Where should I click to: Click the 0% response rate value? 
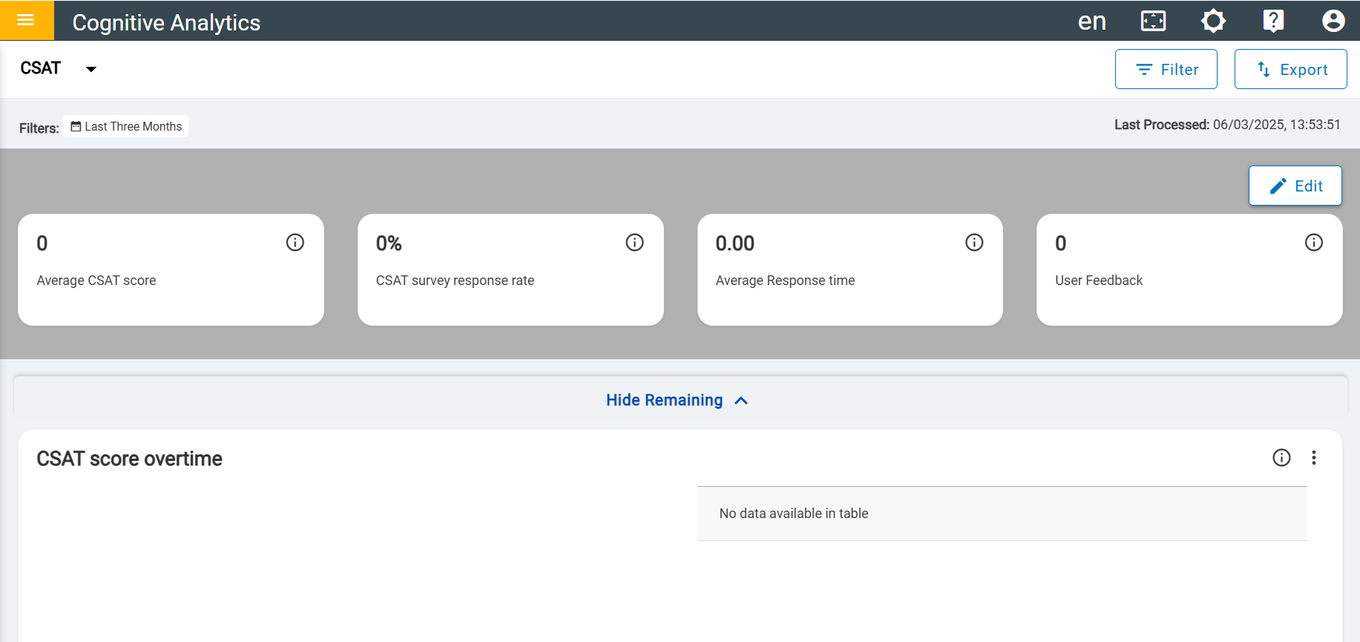[x=389, y=243]
